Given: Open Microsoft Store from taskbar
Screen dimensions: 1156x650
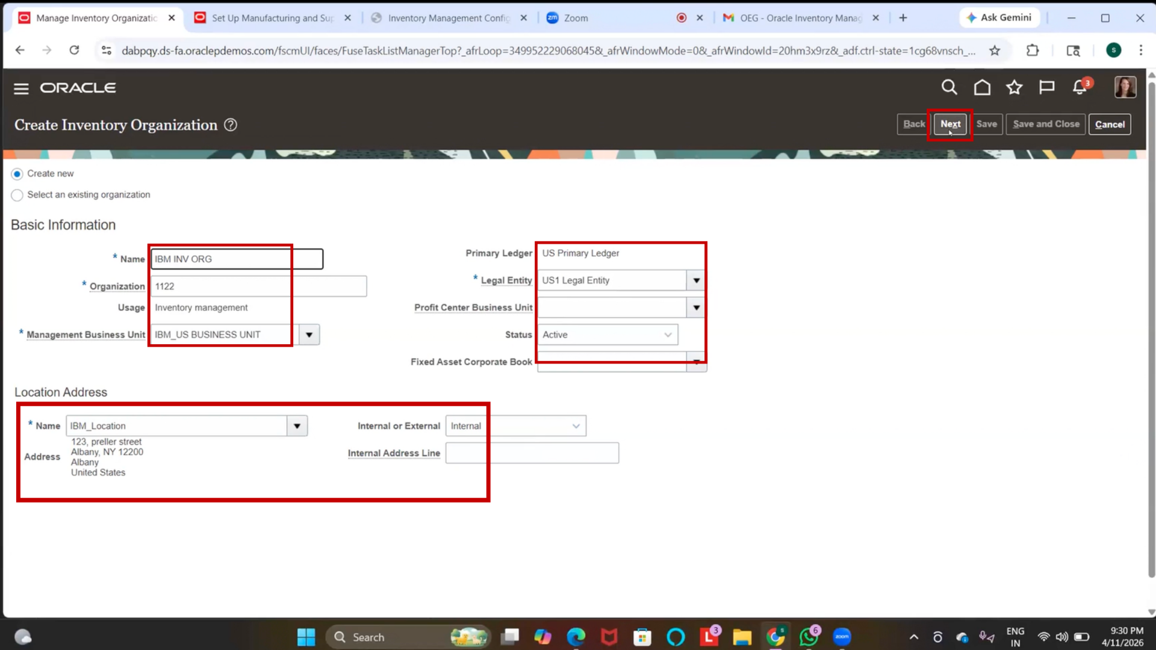Looking at the screenshot, I should click(x=642, y=637).
